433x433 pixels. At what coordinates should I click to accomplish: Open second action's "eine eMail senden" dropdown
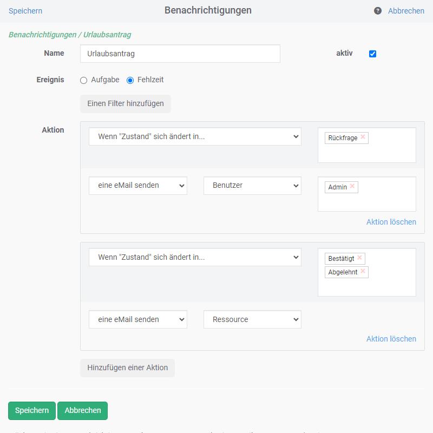(x=138, y=319)
